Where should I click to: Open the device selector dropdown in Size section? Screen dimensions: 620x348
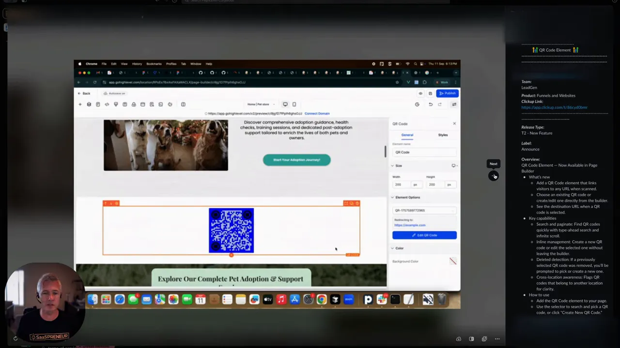(x=454, y=166)
